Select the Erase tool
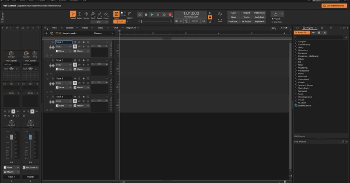 [106, 14]
